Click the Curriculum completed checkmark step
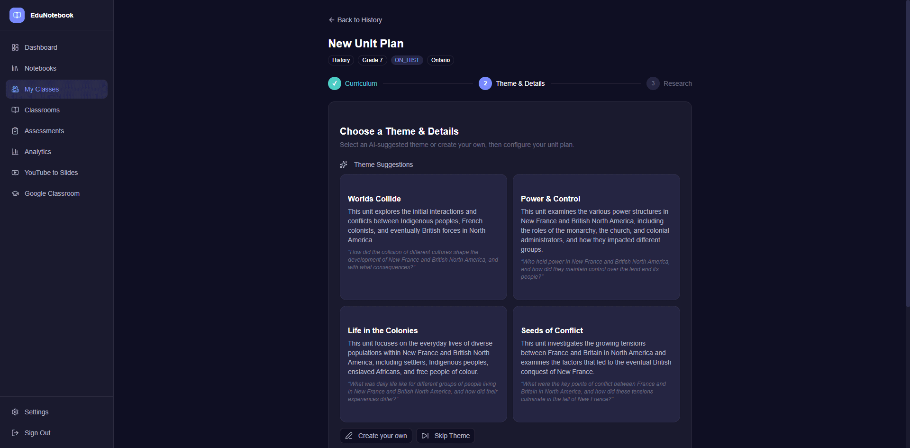This screenshot has width=910, height=448. pos(334,83)
